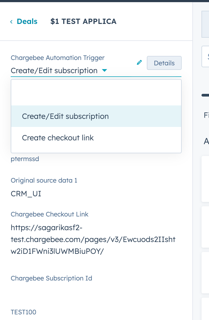
Task: Select Create checkout link option
Action: pos(58,138)
